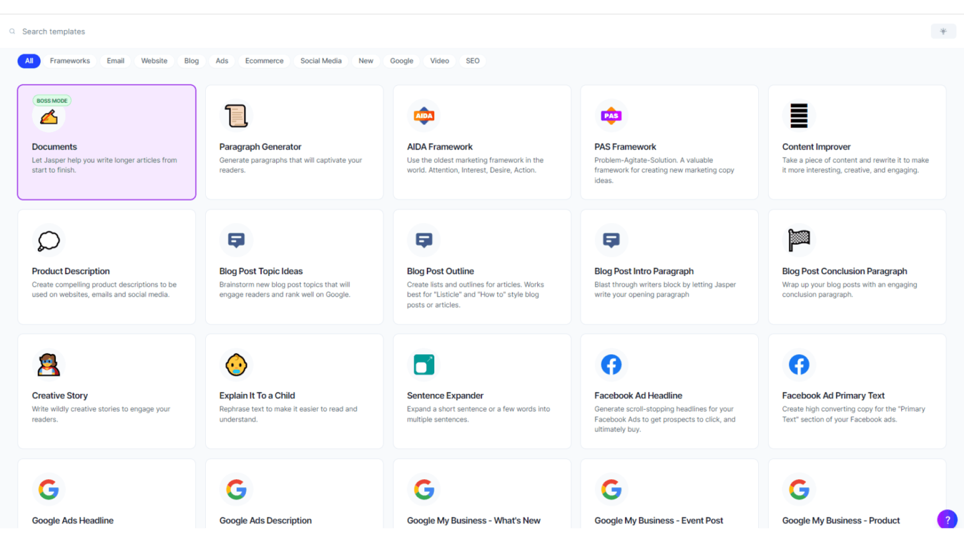Open the Paragraph Generator scroll icon
964x542 pixels.
[x=236, y=116]
